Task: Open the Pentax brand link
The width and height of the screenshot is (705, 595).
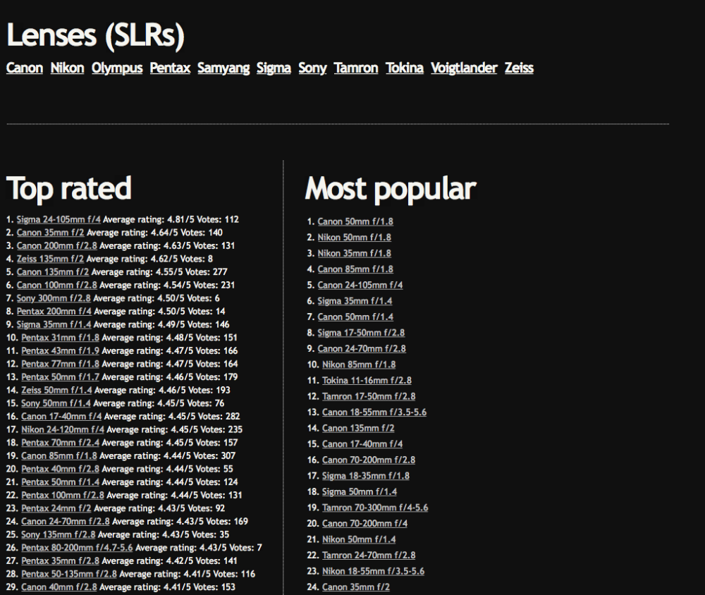Action: pos(170,68)
